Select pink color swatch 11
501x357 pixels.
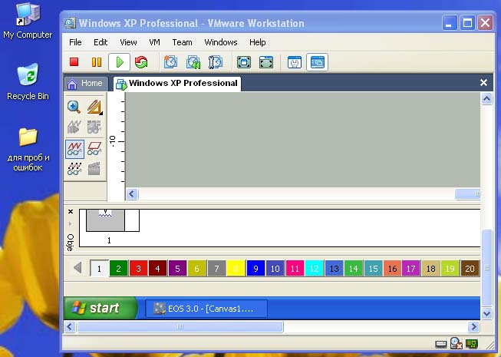click(x=295, y=269)
